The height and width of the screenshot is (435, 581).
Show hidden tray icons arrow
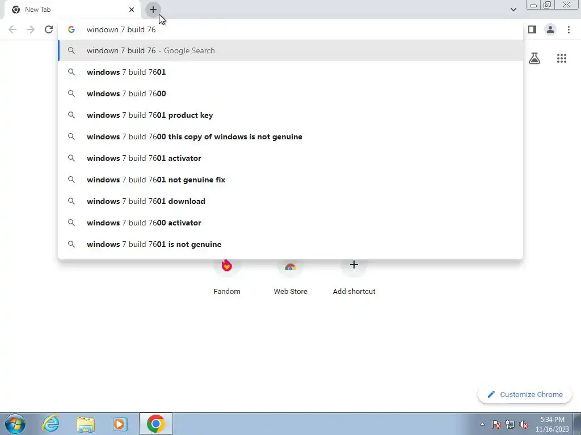[x=482, y=424]
